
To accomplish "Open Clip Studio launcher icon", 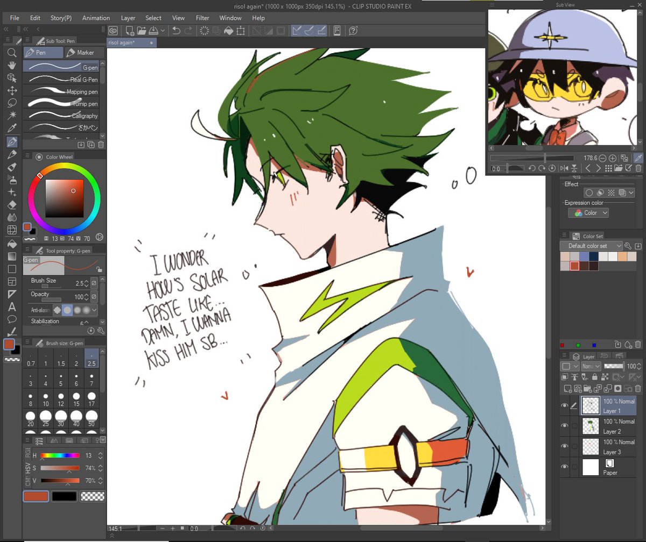I will coord(114,31).
